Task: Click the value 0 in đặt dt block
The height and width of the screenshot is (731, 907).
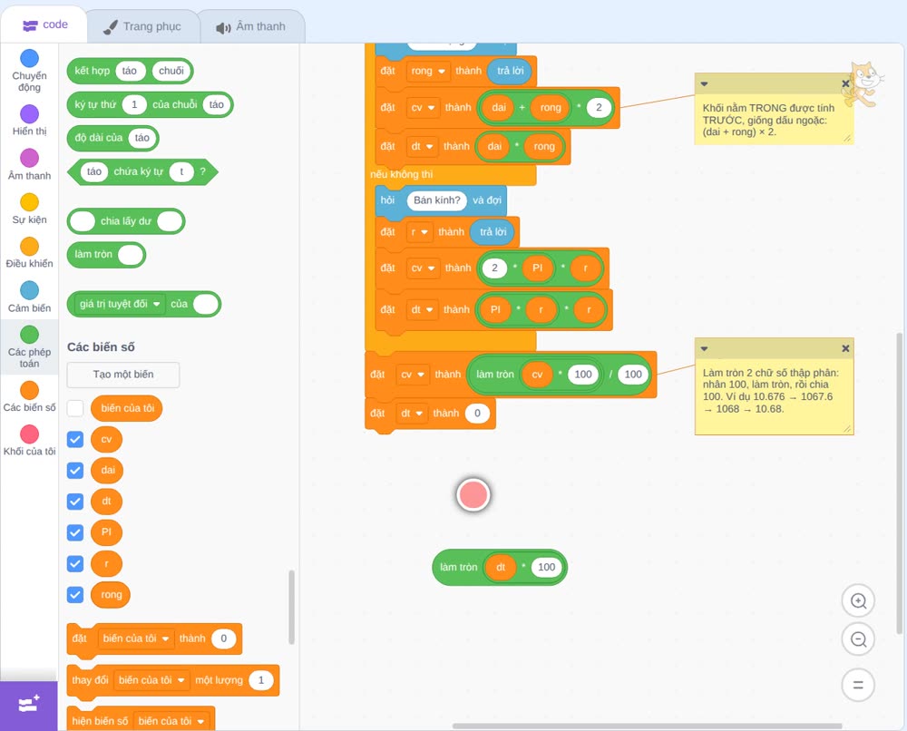Action: 477,413
